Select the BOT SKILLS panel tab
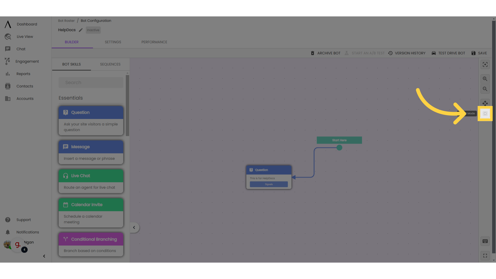The width and height of the screenshot is (496, 279). tap(71, 64)
